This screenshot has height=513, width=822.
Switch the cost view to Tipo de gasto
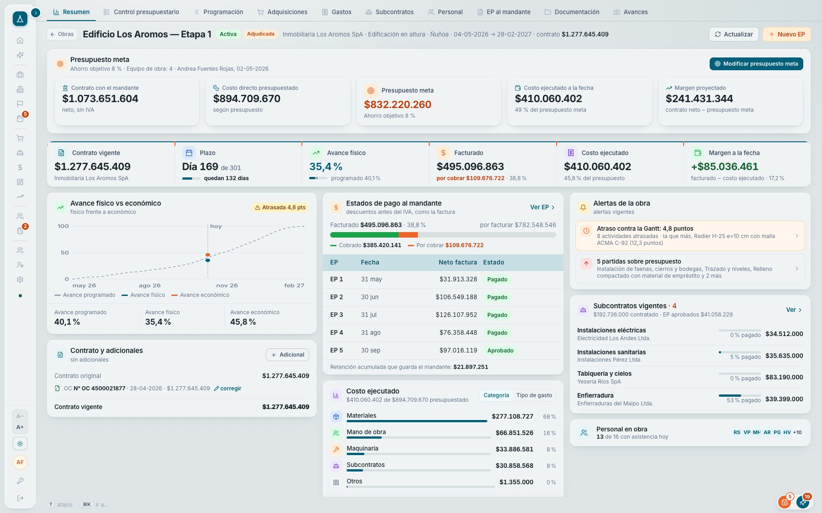pos(534,395)
